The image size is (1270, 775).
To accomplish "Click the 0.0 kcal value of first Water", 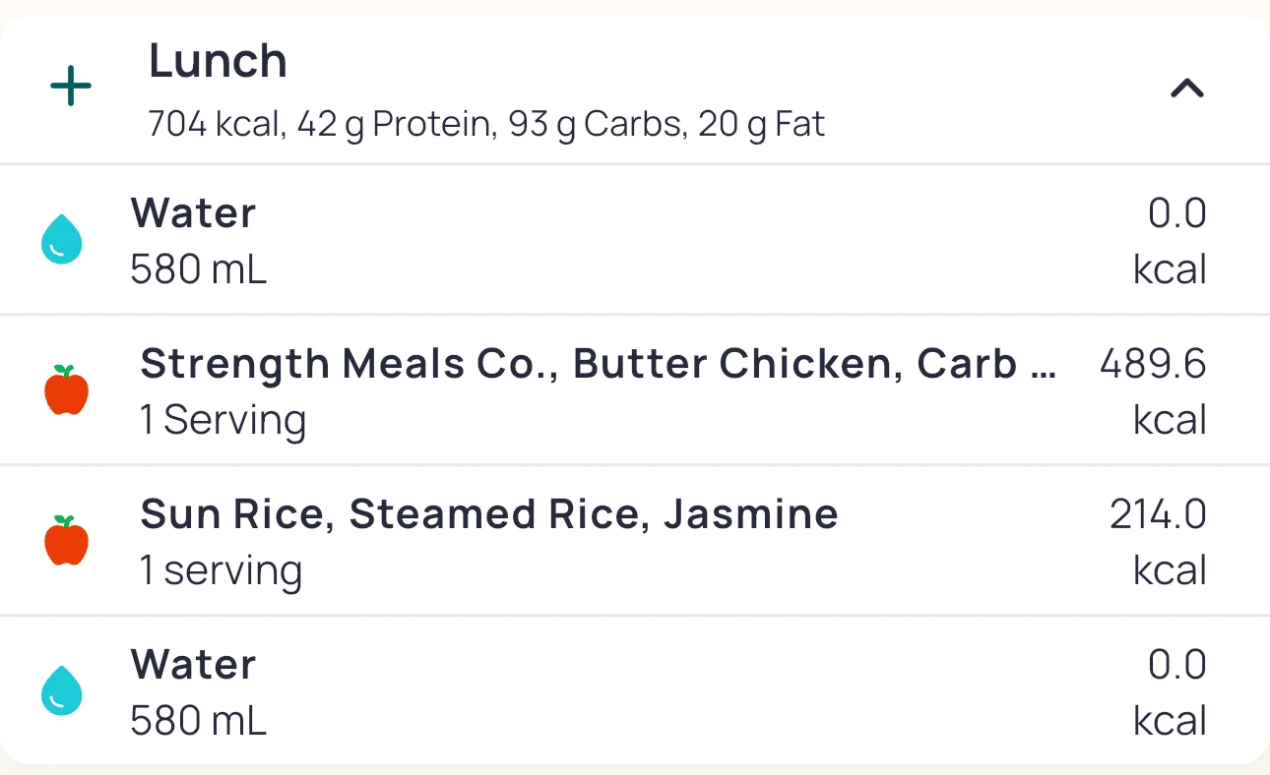I will (x=1175, y=240).
